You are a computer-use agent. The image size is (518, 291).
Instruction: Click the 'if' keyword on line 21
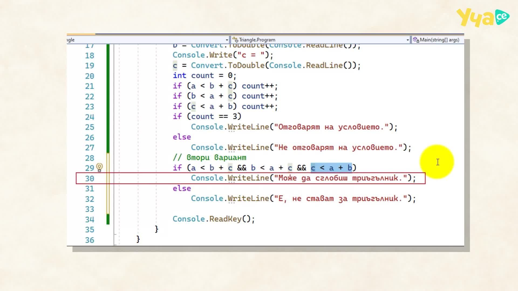pyautogui.click(x=177, y=86)
